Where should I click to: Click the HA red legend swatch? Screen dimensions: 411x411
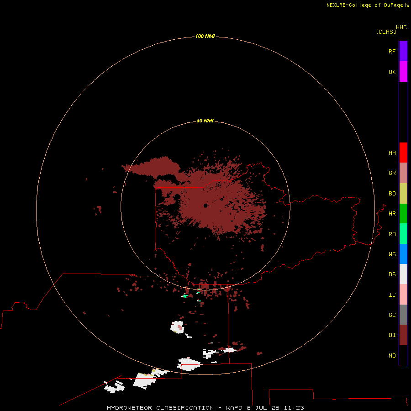click(403, 153)
